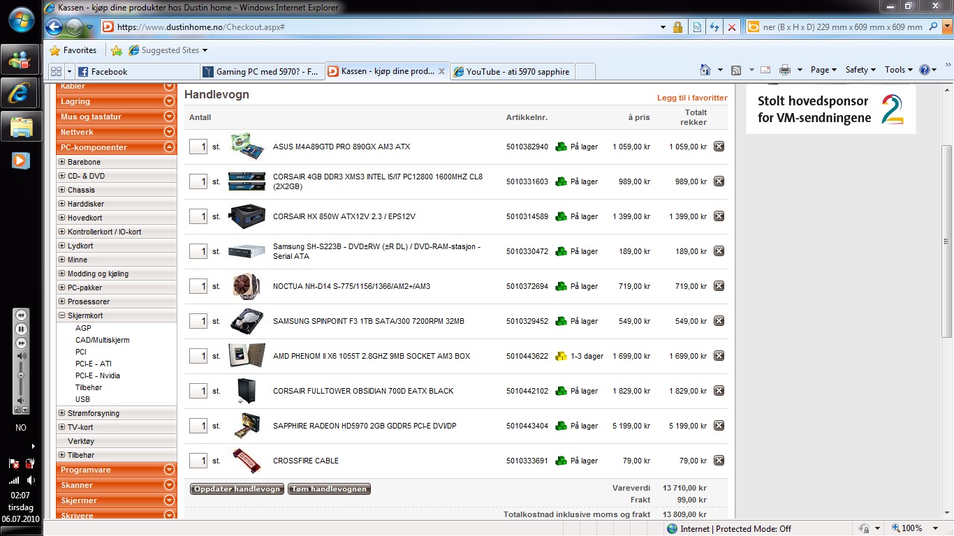Click the Read Mail icon in command bar
Viewport: 954px width, 536px height.
765,70
